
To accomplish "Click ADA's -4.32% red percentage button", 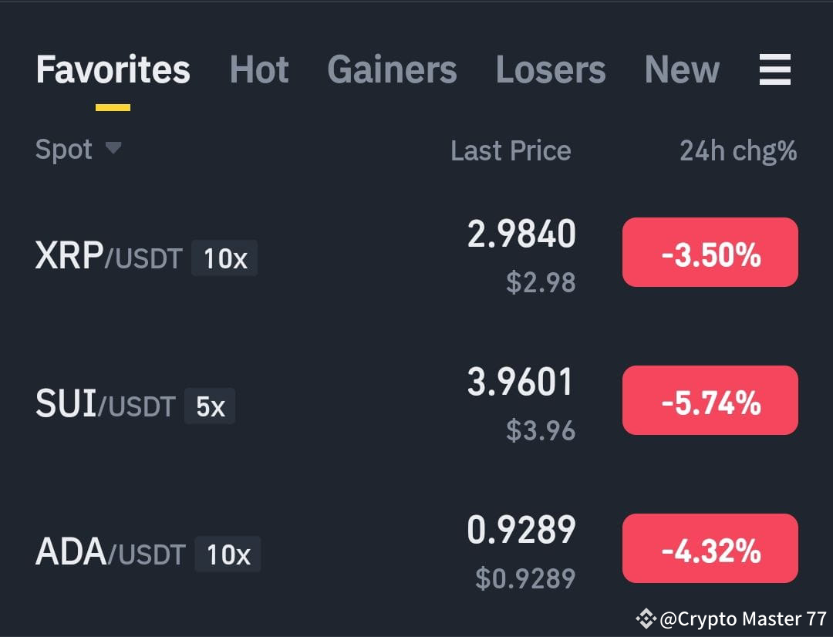I will point(710,548).
